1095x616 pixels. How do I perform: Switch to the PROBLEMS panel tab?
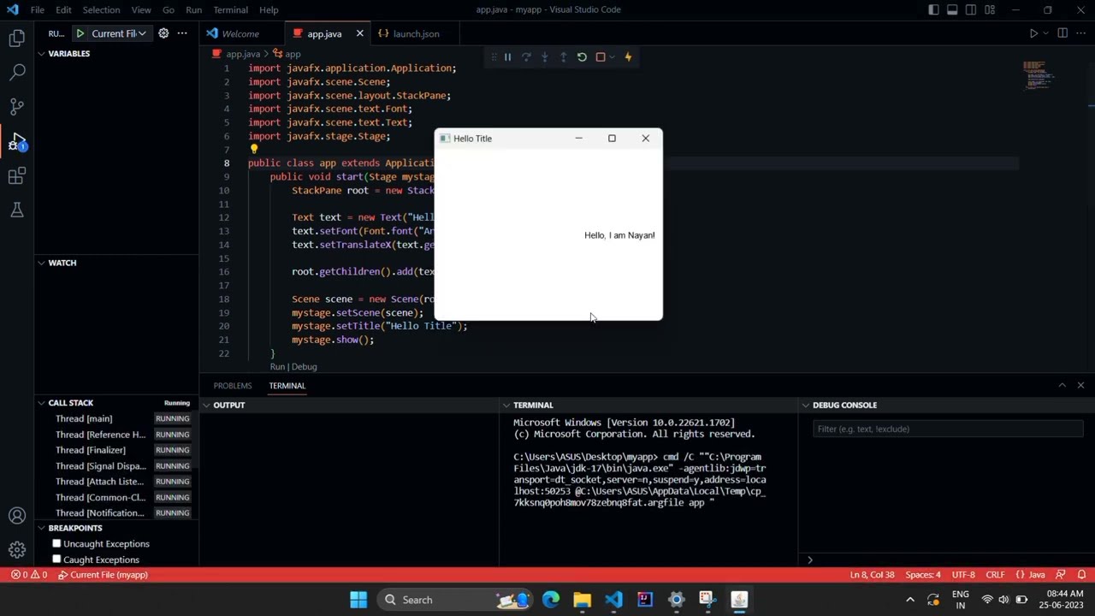233,386
